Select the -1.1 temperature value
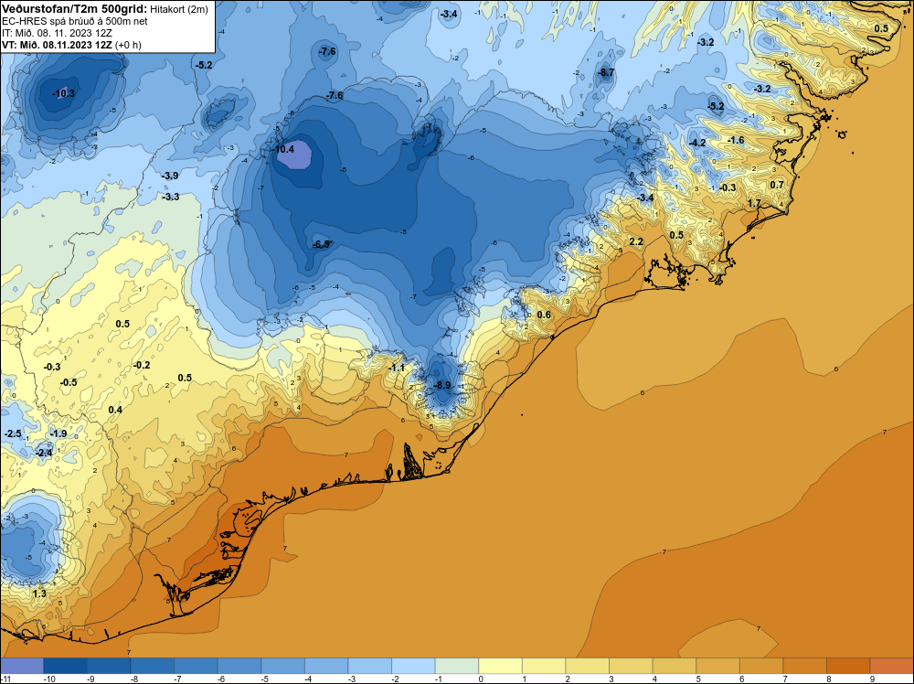This screenshot has height=684, width=914. [396, 368]
